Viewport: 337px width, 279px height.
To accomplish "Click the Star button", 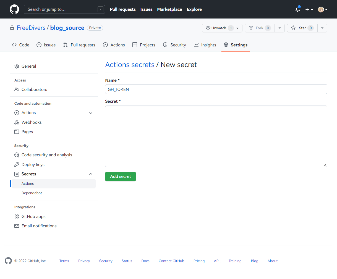I will pyautogui.click(x=302, y=28).
